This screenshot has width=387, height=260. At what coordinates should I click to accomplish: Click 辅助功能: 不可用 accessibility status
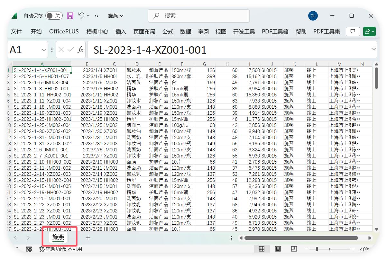pos(60,249)
